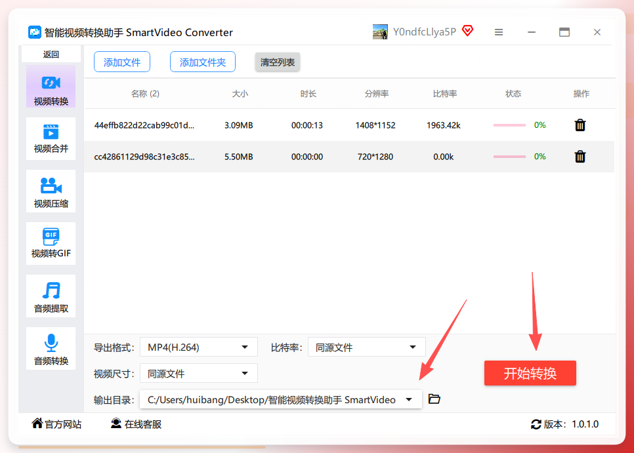Image resolution: width=634 pixels, height=453 pixels.
Task: Open the 视频压缩 video compress tool
Action: pos(51,191)
